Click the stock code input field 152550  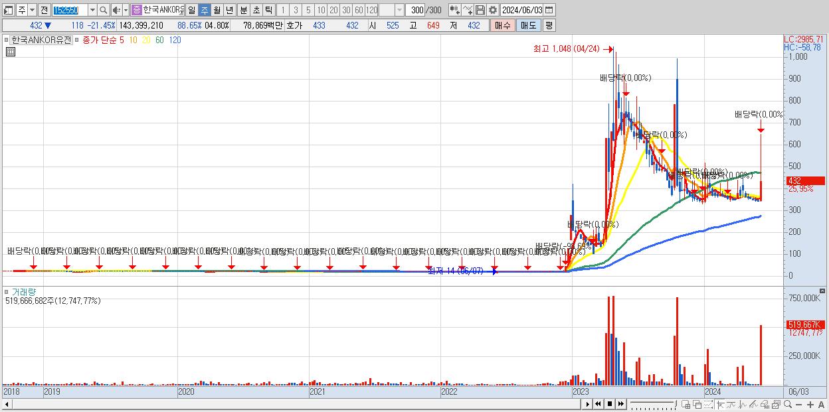click(70, 10)
